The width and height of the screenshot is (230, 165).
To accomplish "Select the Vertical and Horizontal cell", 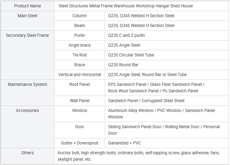I will coord(80,75).
